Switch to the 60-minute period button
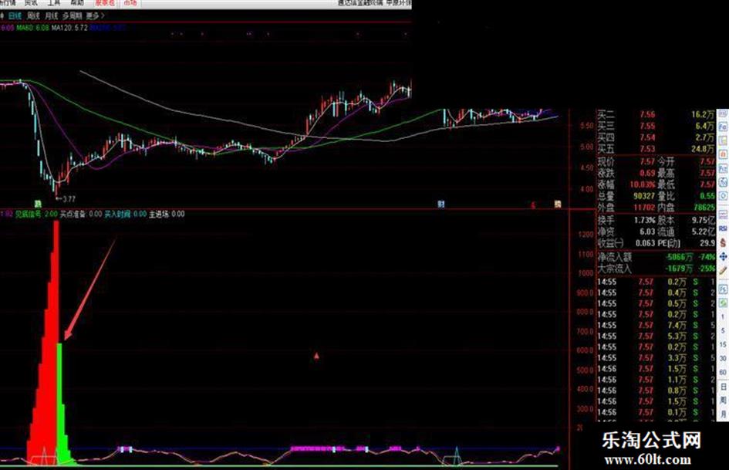 (x=723, y=372)
